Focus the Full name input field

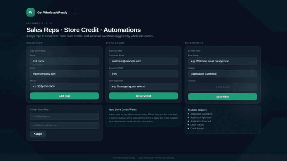pos(64,61)
